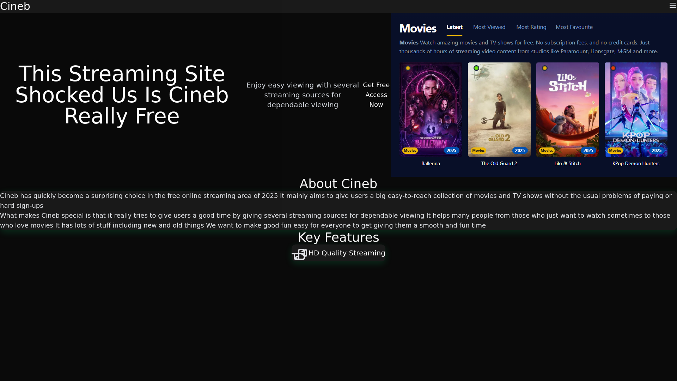Switch to the Latest tab
Viewport: 677px width, 381px height.
click(x=454, y=27)
